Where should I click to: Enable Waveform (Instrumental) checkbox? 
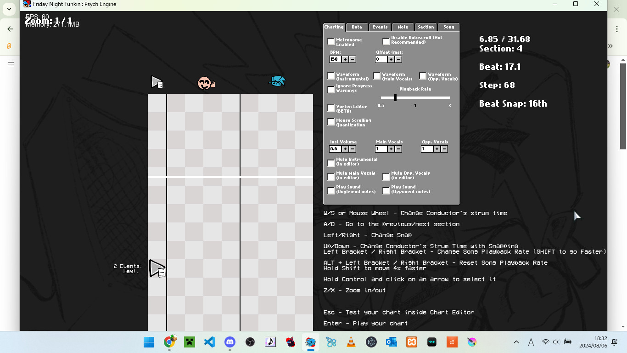point(331,76)
